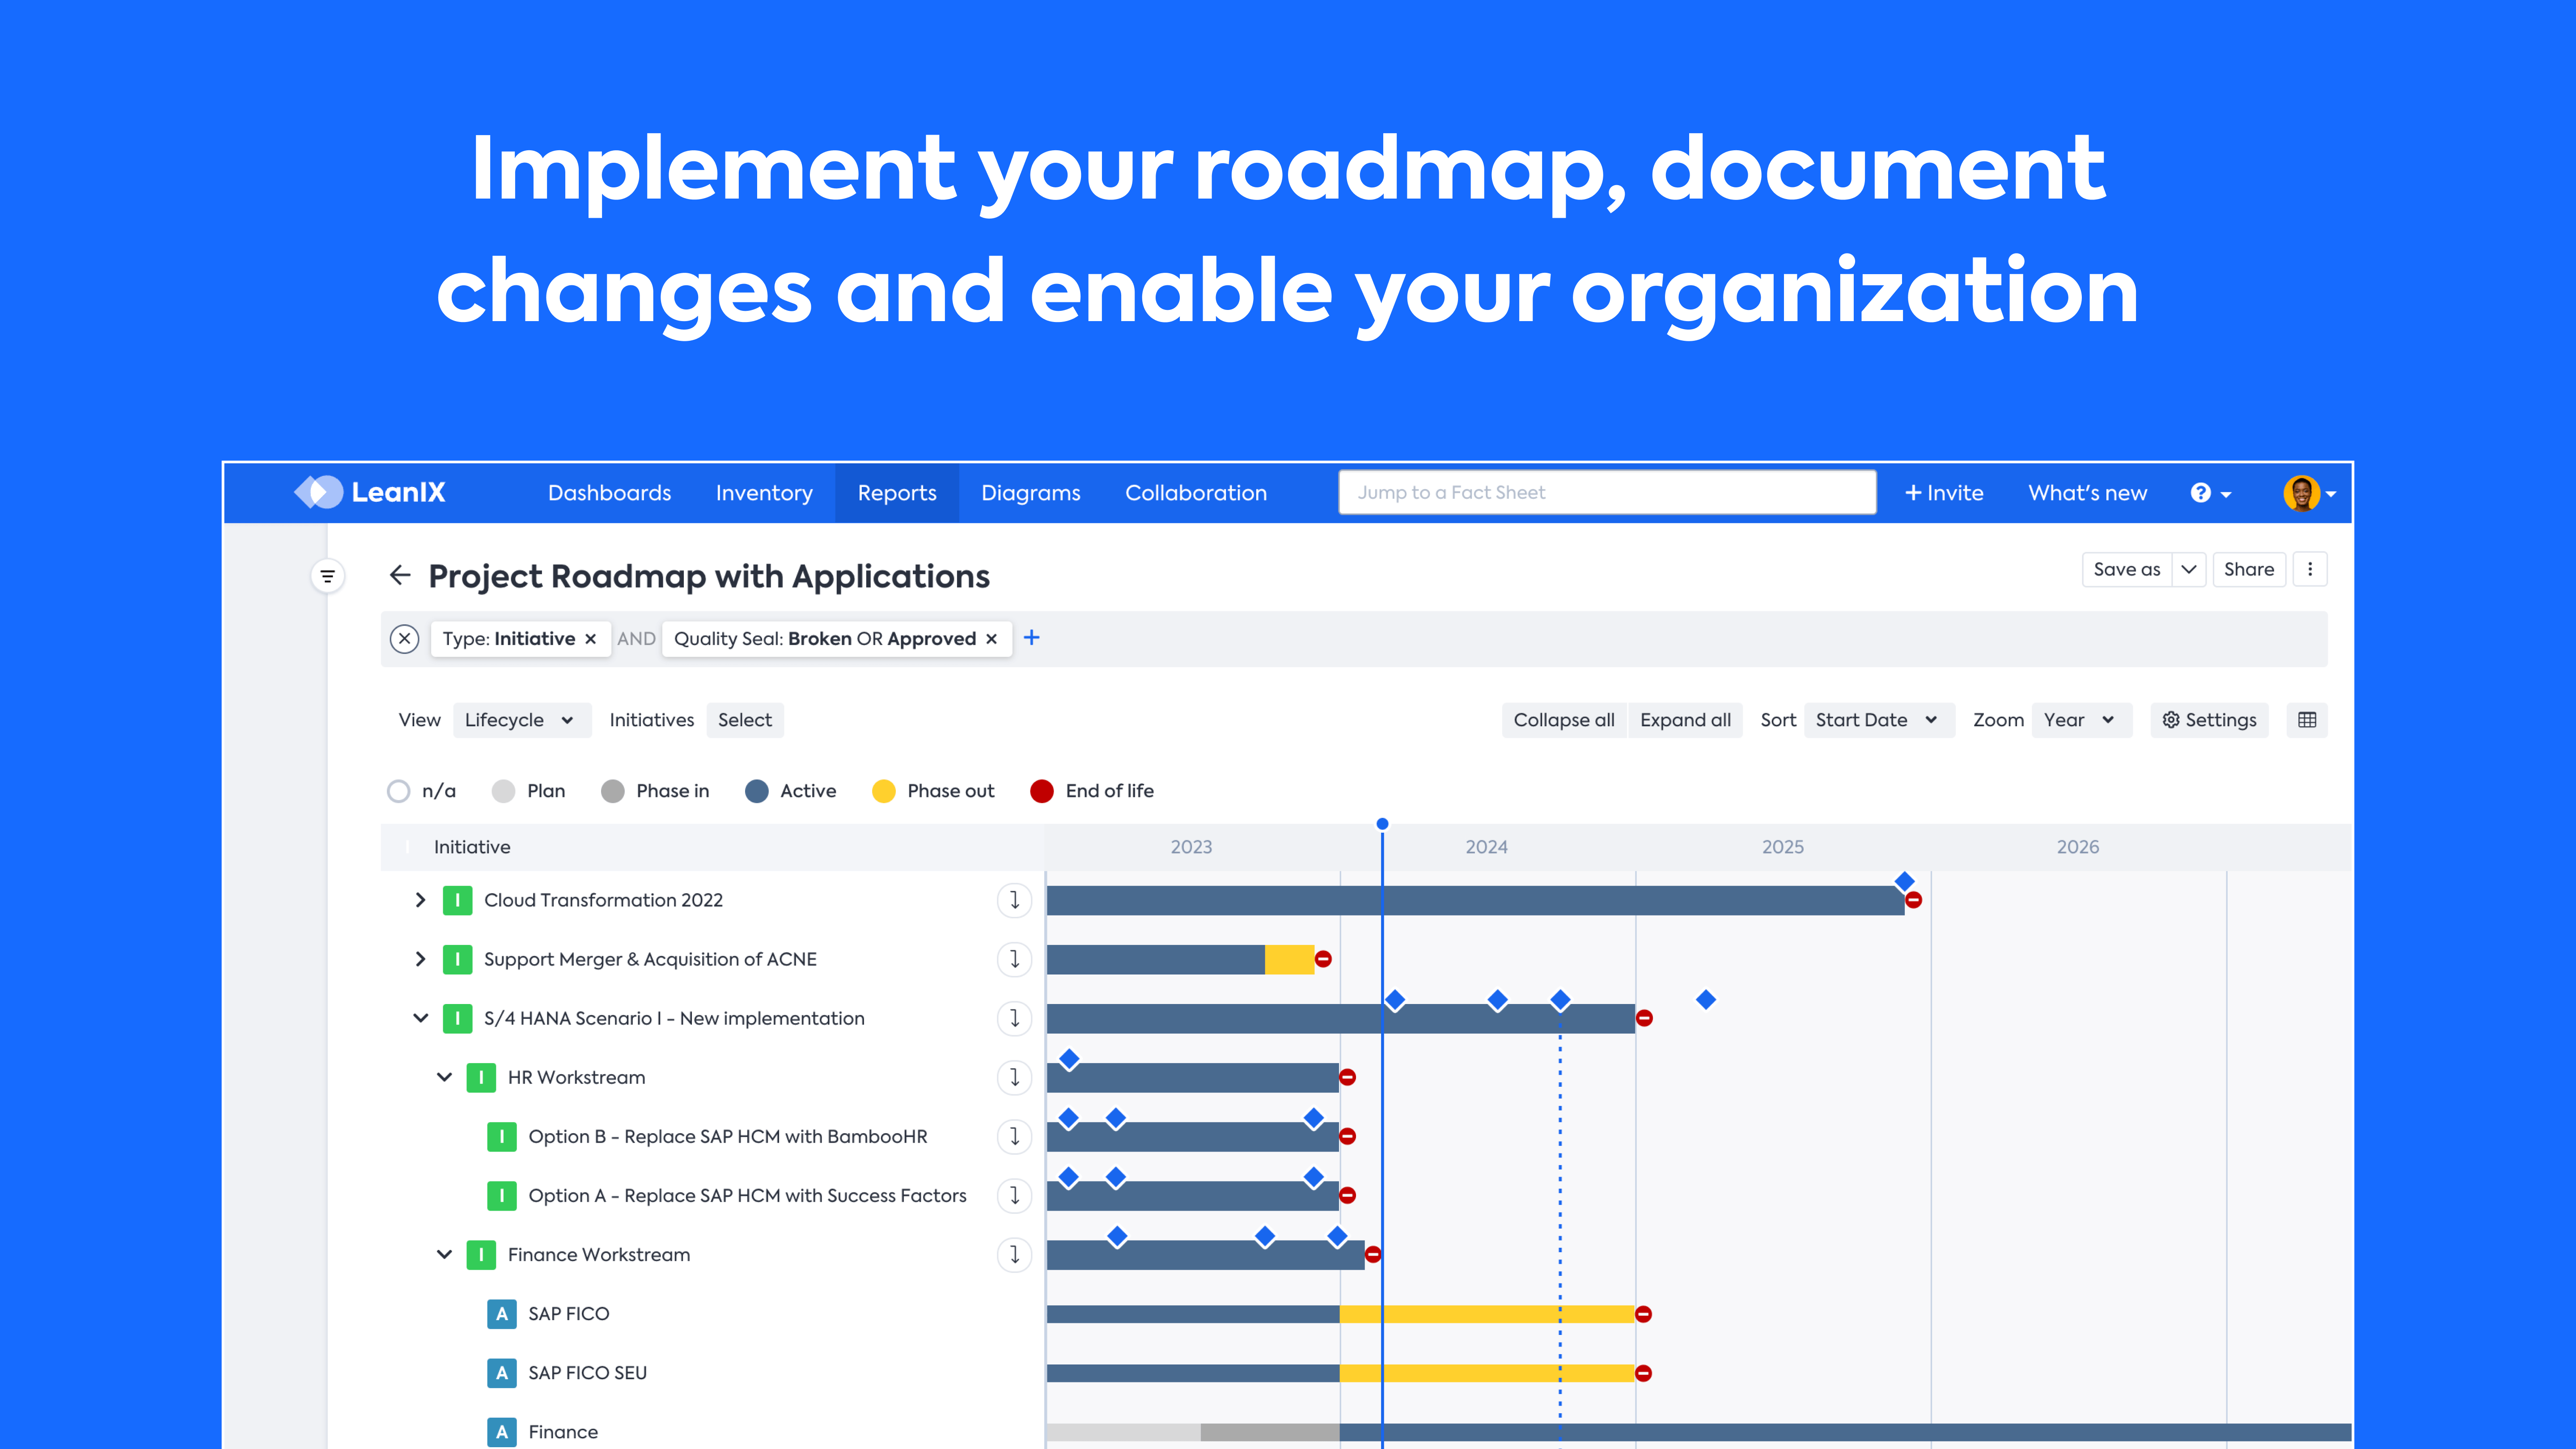
Task: Switch to the Diagrams tab
Action: coord(1031,492)
